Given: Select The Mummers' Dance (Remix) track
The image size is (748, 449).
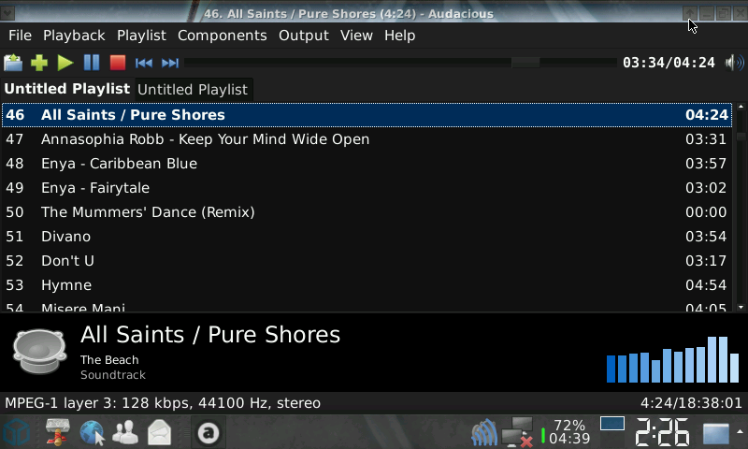Looking at the screenshot, I should point(148,212).
